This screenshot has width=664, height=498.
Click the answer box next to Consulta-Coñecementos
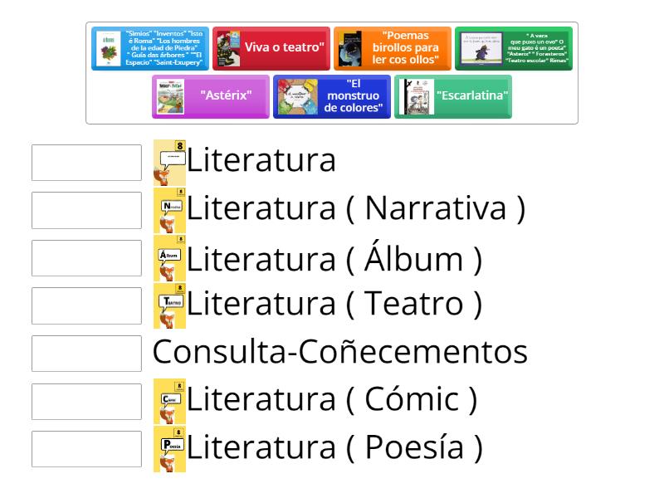pos(87,353)
